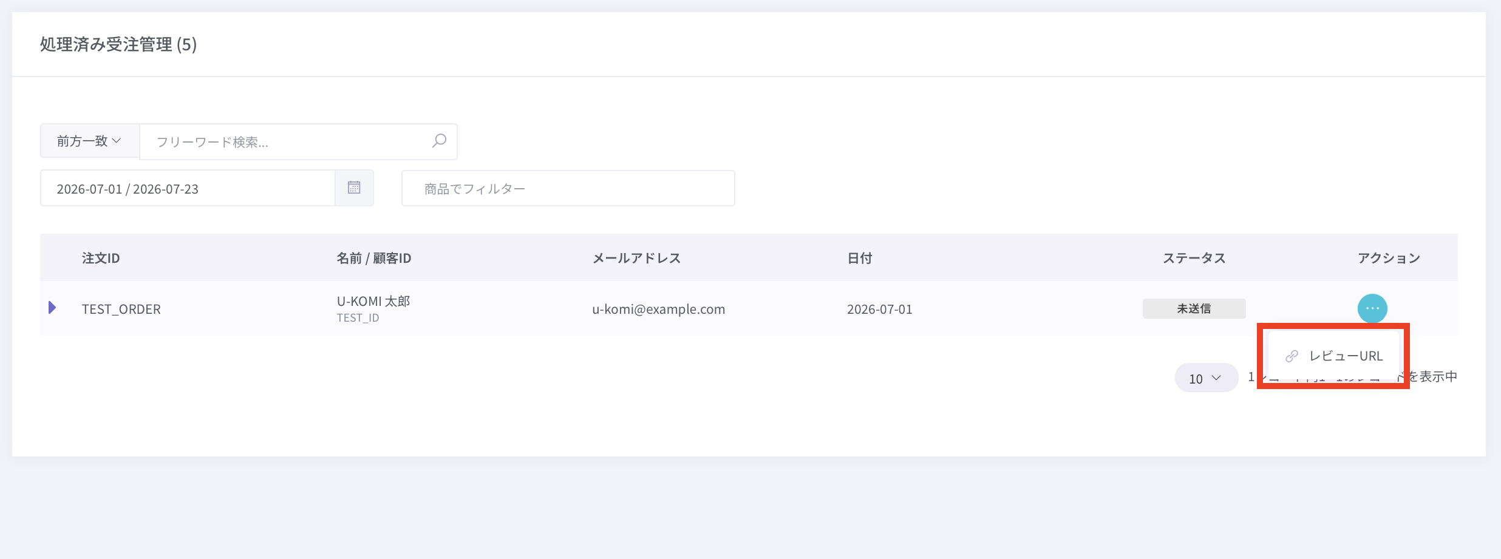The image size is (1501, 559).
Task: Open the calendar date picker icon
Action: pos(354,188)
